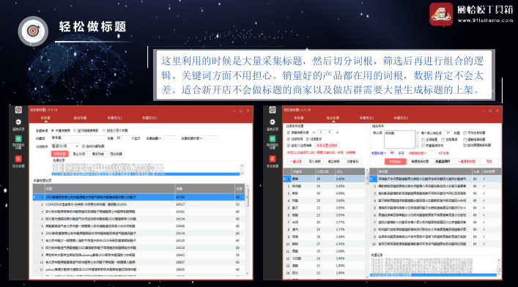The height and width of the screenshot is (287, 518).
Task: Open the 智能分词 segmentation dropdown
Action: 64,146
